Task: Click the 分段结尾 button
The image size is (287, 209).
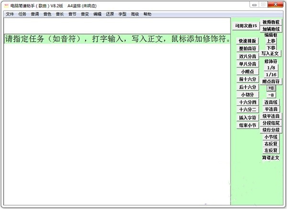Action: (271, 123)
